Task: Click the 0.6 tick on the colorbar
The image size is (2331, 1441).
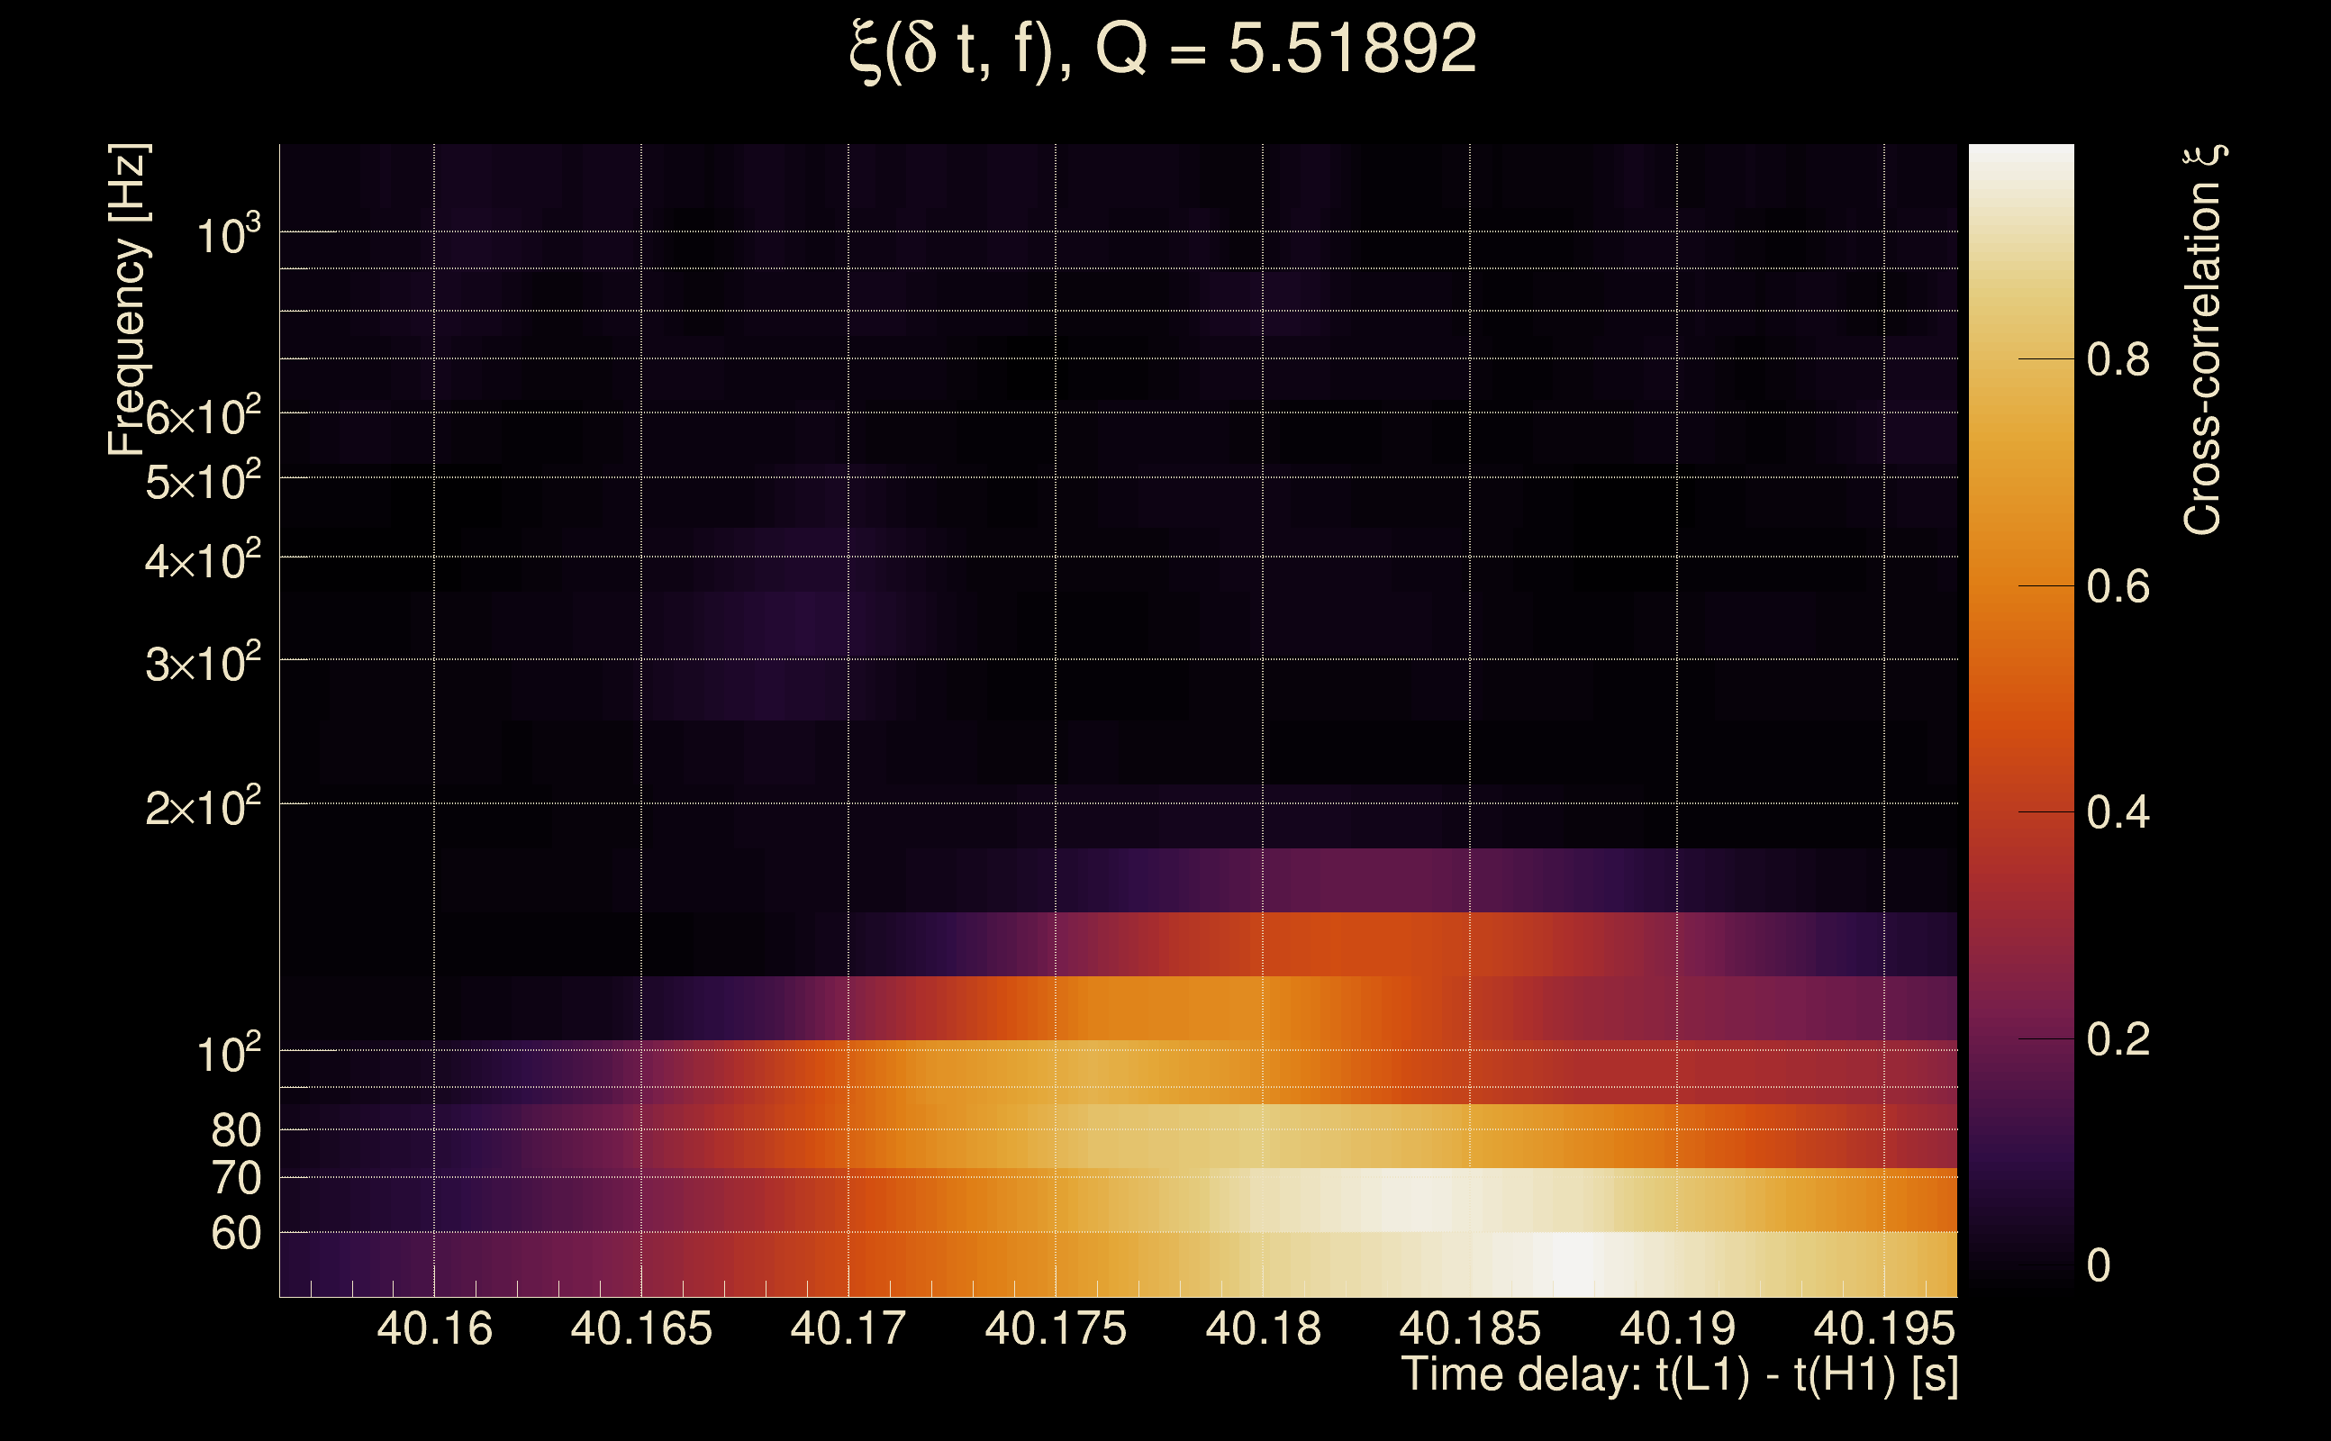Action: click(x=2118, y=586)
